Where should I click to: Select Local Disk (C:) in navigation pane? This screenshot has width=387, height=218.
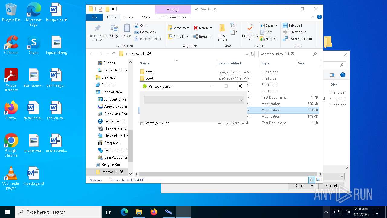(115, 70)
